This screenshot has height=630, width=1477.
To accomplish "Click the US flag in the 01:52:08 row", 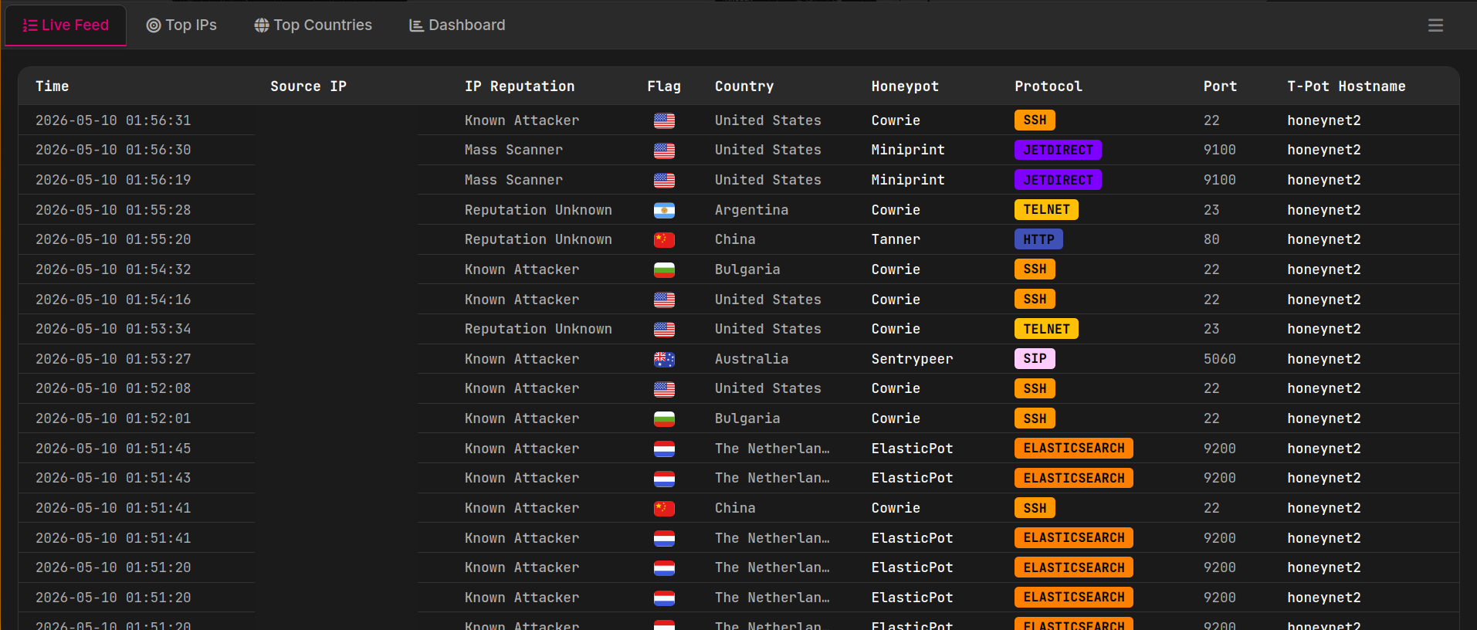I will pyautogui.click(x=664, y=389).
